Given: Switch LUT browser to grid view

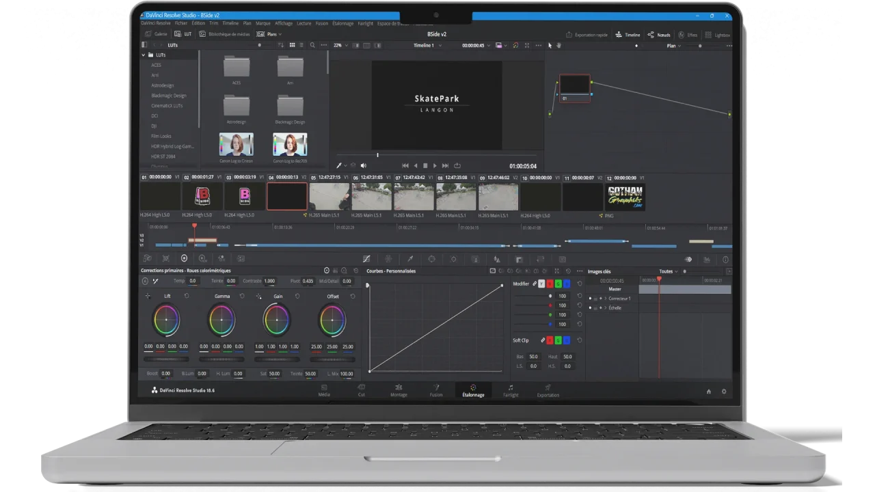Looking at the screenshot, I should tap(293, 45).
